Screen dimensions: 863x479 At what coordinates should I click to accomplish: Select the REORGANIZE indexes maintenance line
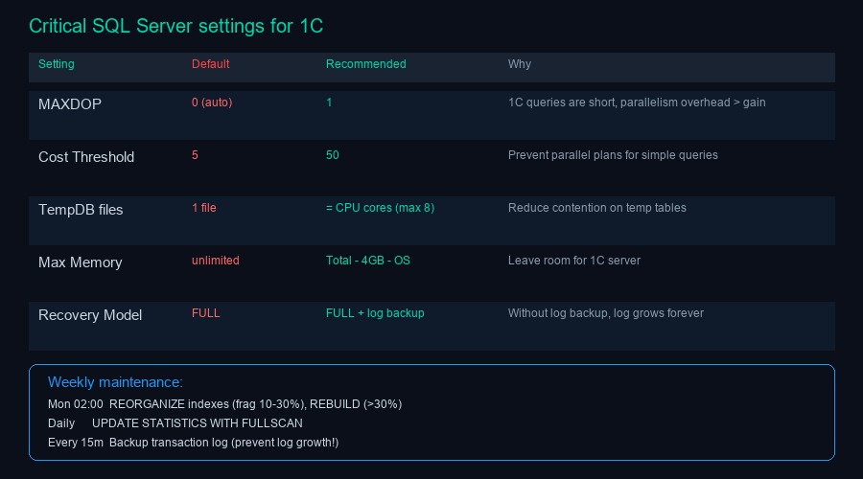(224, 404)
